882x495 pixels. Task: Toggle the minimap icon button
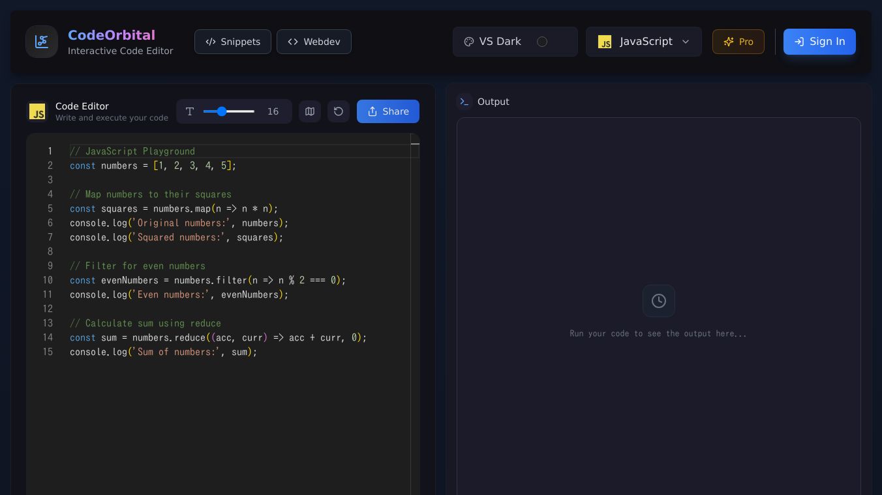(x=310, y=111)
